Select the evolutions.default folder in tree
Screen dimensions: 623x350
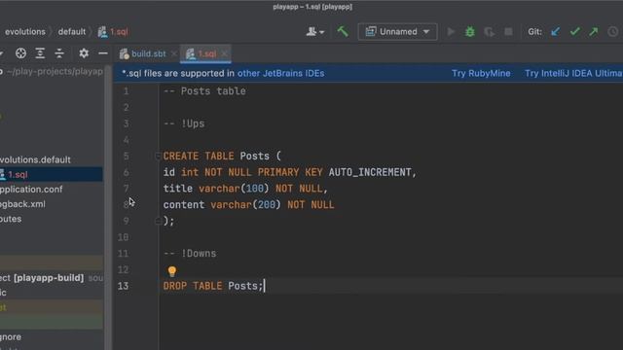(35, 159)
